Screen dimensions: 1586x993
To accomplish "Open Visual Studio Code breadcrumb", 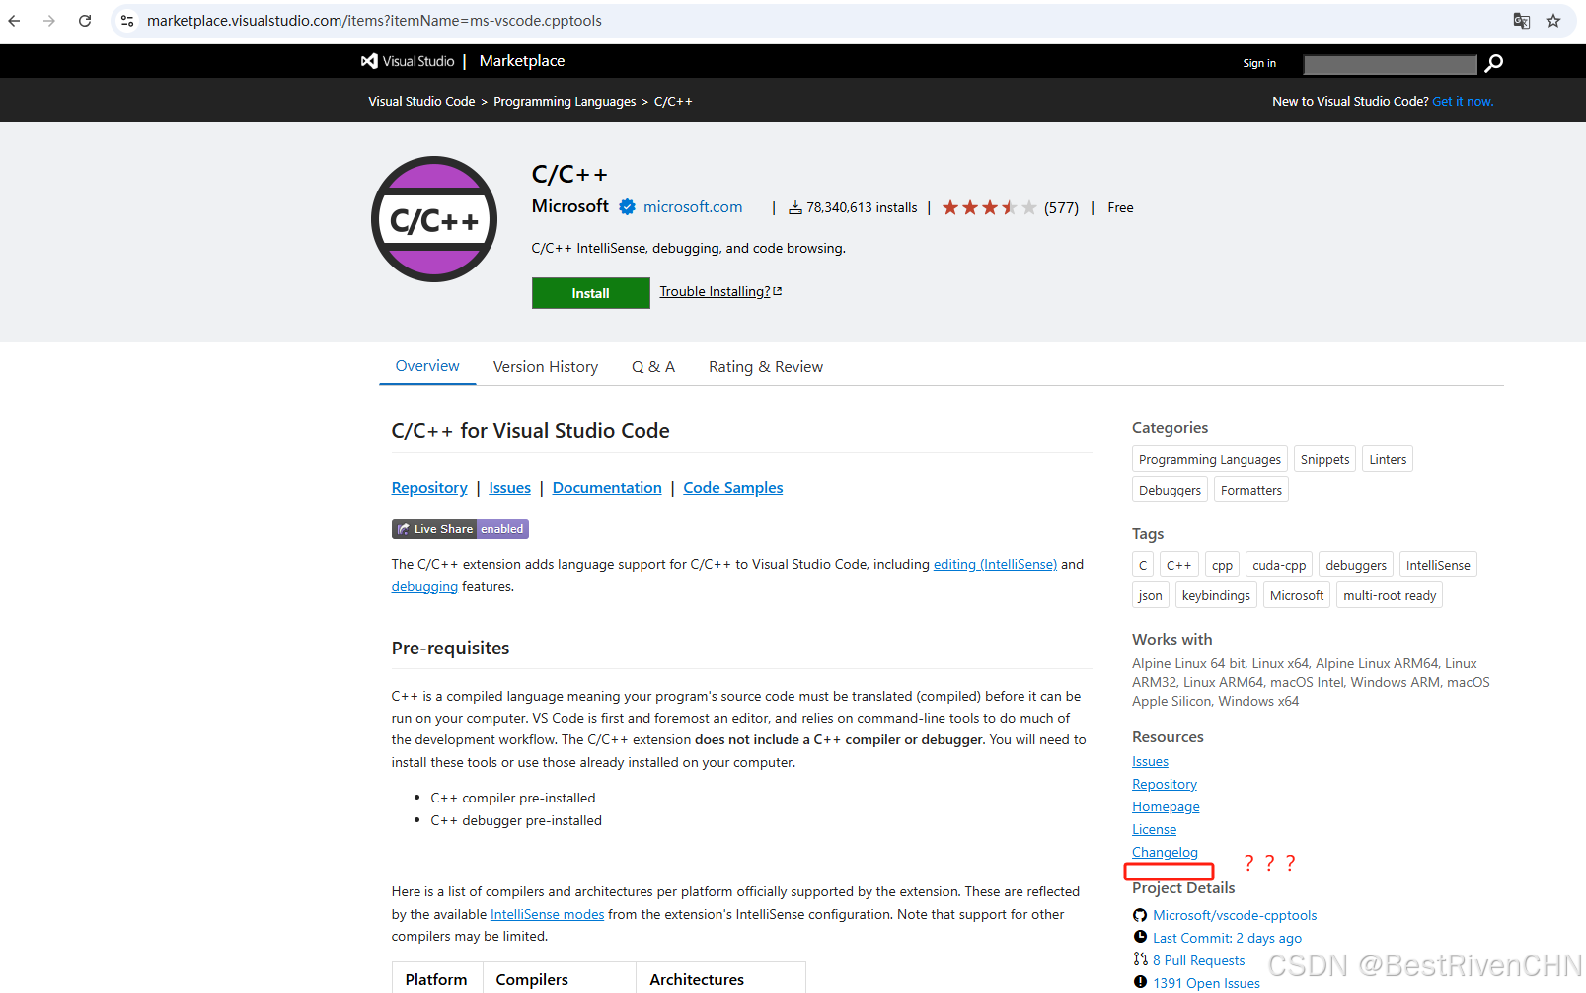I will (421, 101).
